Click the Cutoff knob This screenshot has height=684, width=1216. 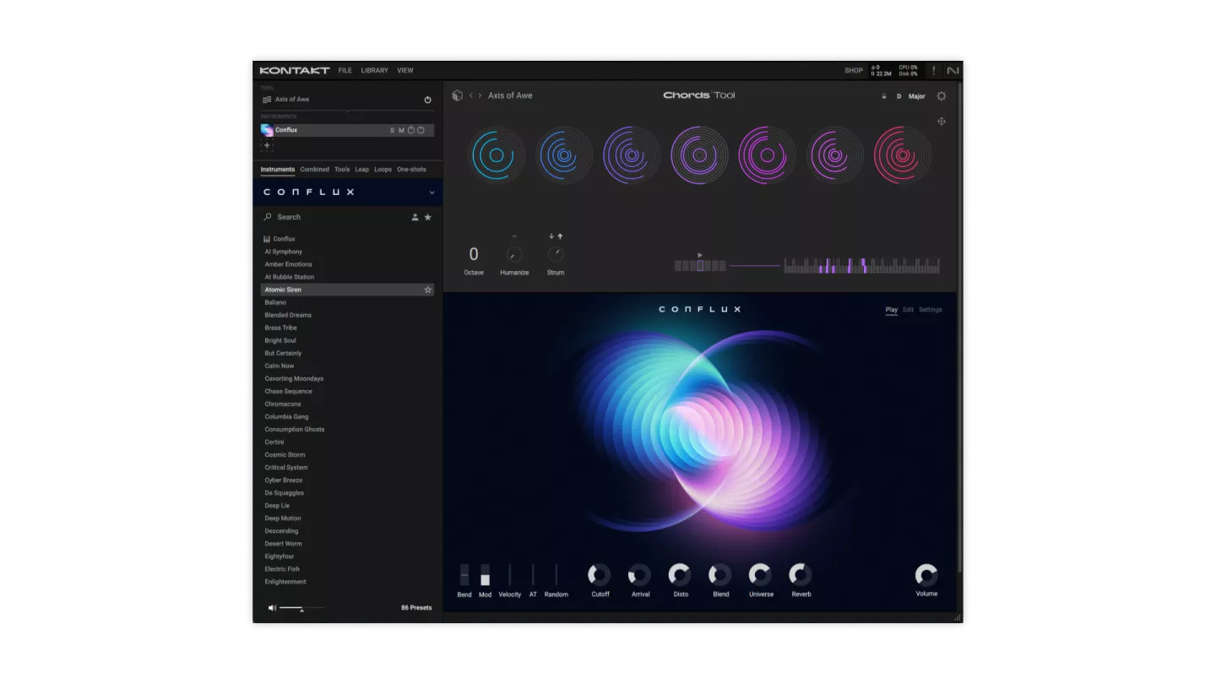(600, 575)
